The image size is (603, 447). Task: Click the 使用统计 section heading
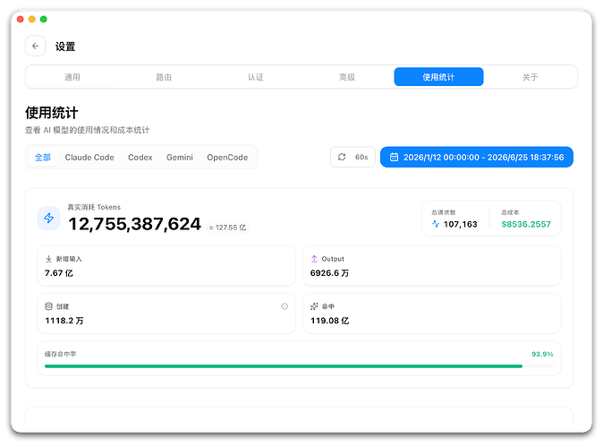[x=52, y=113]
